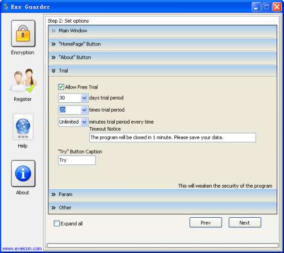Click chevron icon beside Other

53,208
